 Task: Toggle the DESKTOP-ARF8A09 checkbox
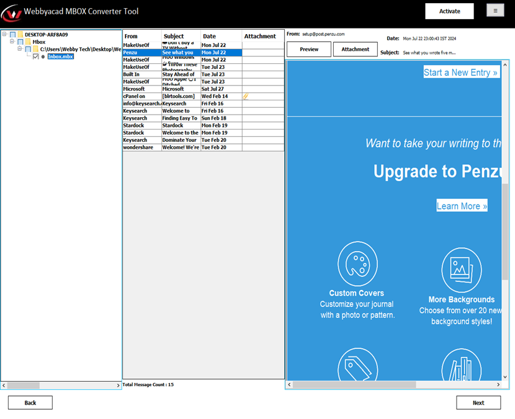[13, 35]
